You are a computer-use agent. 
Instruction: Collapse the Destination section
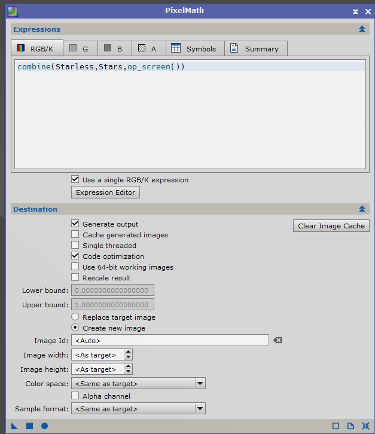click(362, 209)
